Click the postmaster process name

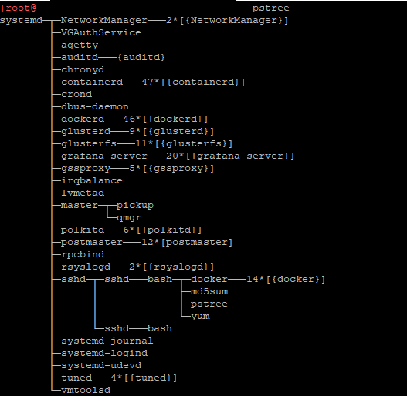92,242
